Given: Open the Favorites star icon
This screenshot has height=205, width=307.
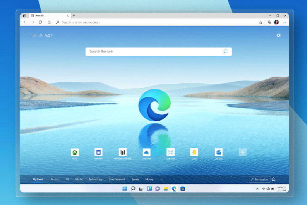Looking at the screenshot, I should tap(261, 22).
